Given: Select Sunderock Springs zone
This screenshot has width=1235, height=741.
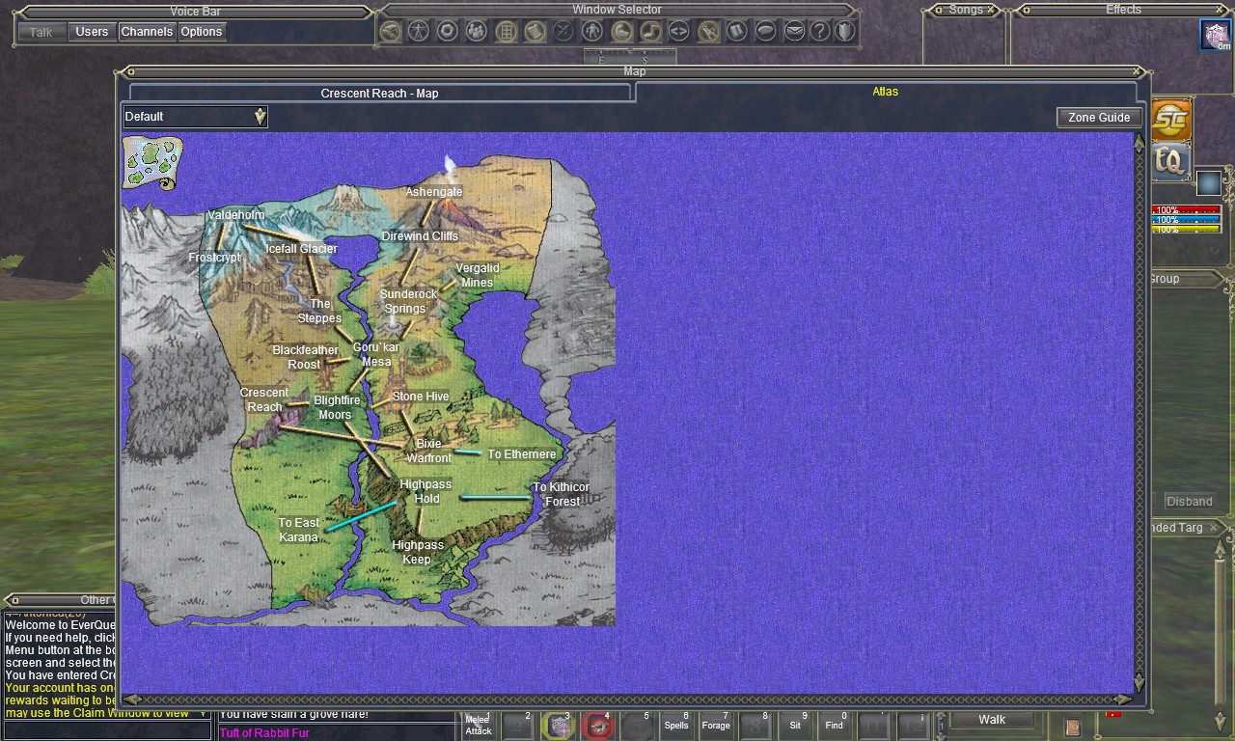Looking at the screenshot, I should [x=408, y=301].
